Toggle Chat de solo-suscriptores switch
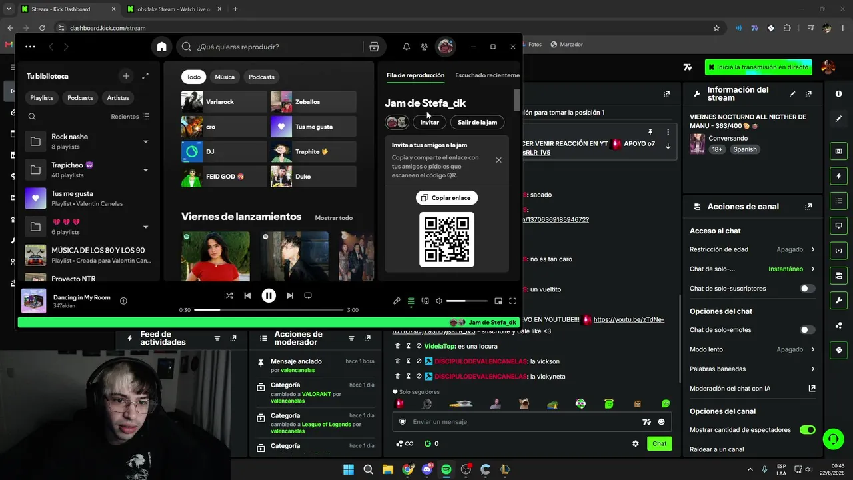 [x=807, y=289]
